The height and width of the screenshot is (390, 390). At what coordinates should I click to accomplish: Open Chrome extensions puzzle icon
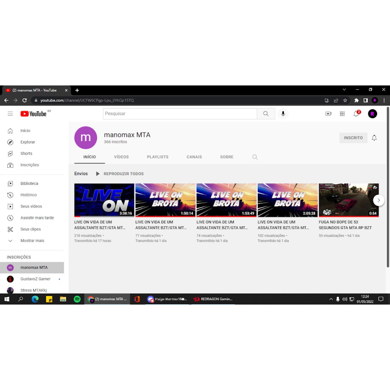[356, 100]
